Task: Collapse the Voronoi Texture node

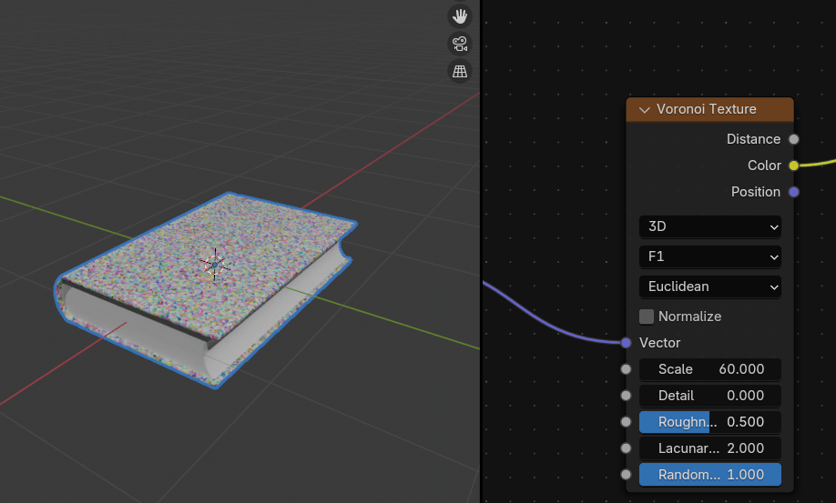Action: tap(645, 110)
